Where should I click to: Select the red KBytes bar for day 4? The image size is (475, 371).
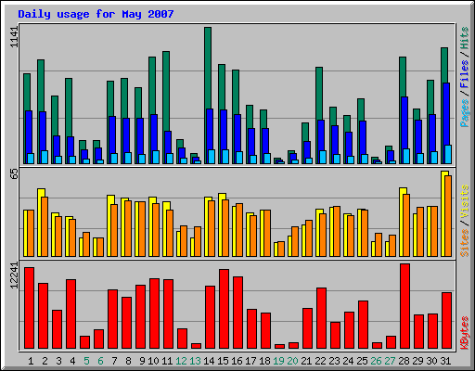(x=71, y=314)
